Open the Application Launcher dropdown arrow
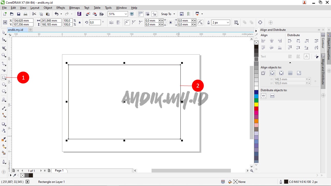331x186 pixels. [202, 14]
